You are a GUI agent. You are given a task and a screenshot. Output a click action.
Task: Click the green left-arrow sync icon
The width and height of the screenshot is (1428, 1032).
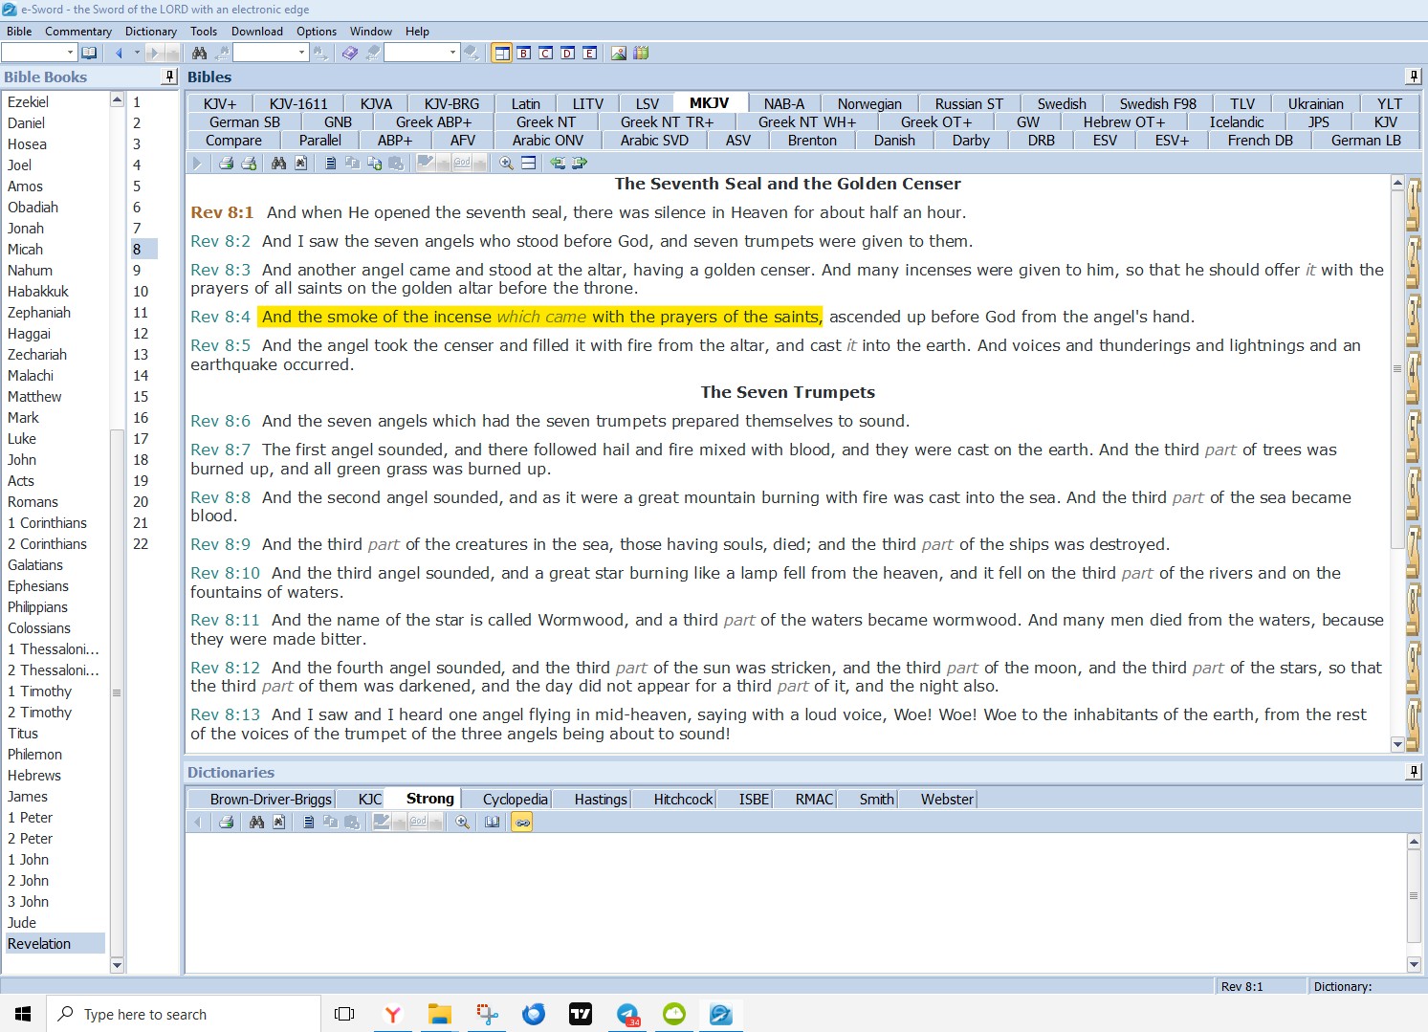558,164
